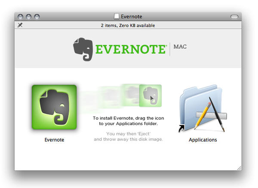Zoom the Evernote installer window
Screen dimensions: 258x188
(x=37, y=17)
